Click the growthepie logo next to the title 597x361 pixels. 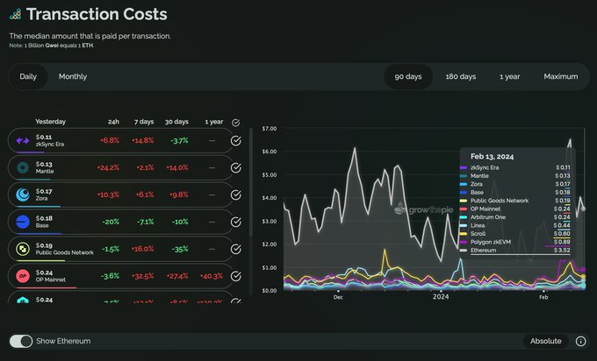pyautogui.click(x=15, y=14)
